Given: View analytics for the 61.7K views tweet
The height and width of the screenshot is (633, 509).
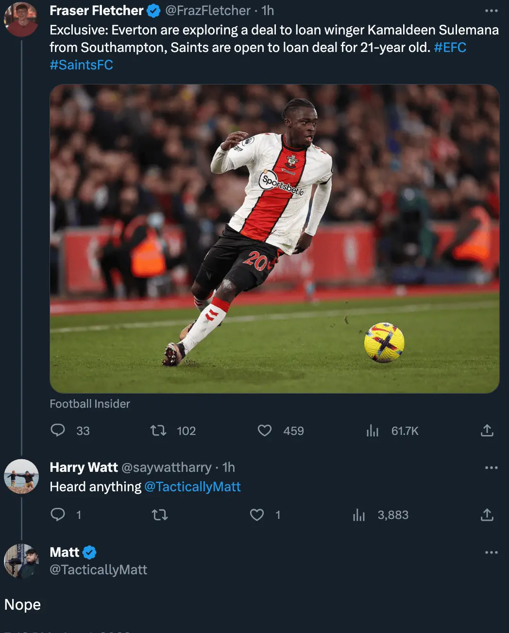Looking at the screenshot, I should [x=373, y=431].
